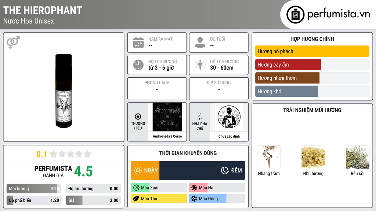Select the Rêu sồi note image
The height and width of the screenshot is (211, 376).
[358, 158]
